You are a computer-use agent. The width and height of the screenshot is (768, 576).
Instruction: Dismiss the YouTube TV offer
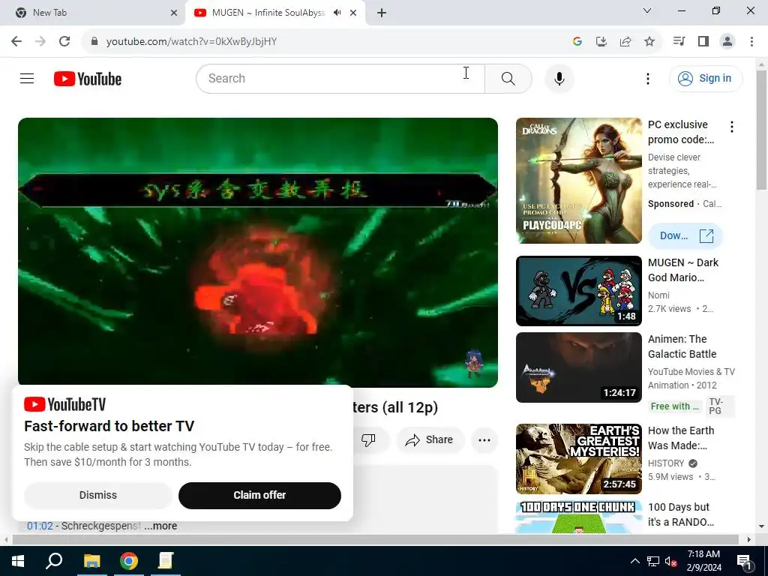click(x=98, y=495)
